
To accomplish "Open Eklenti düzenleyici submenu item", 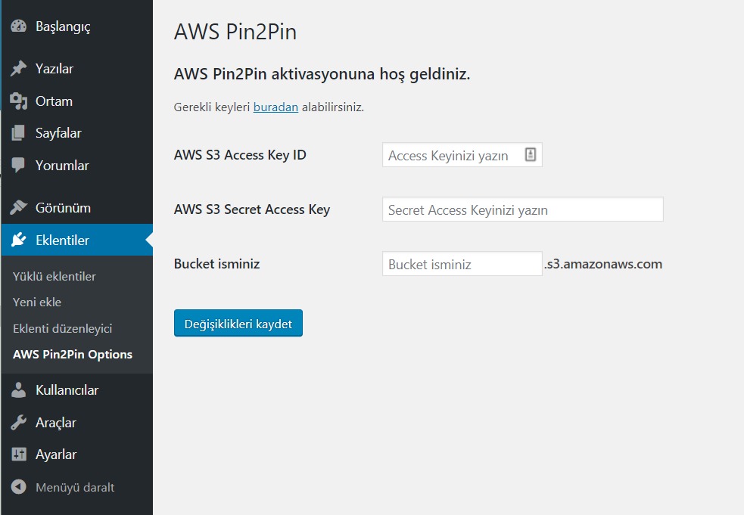I will click(63, 329).
